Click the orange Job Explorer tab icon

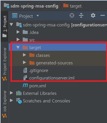click(4, 115)
